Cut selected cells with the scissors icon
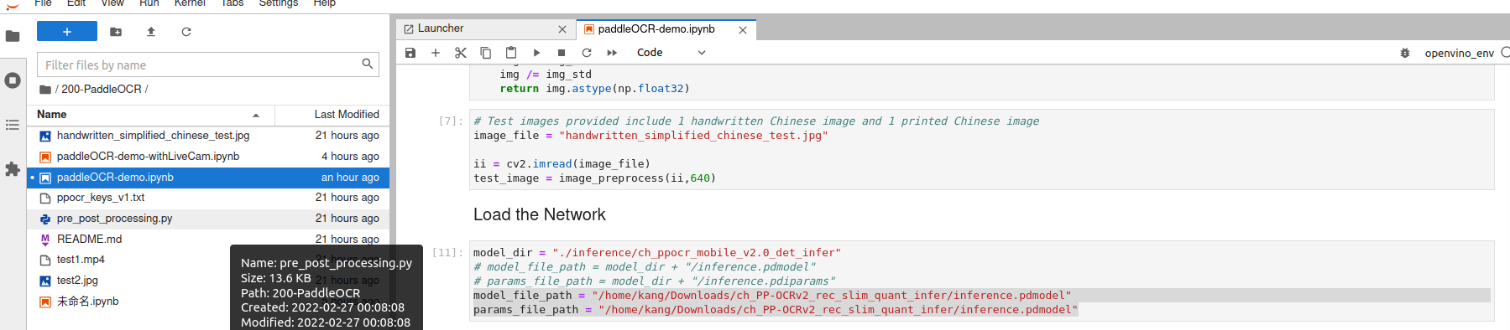Image resolution: width=1510 pixels, height=330 pixels. tap(461, 53)
